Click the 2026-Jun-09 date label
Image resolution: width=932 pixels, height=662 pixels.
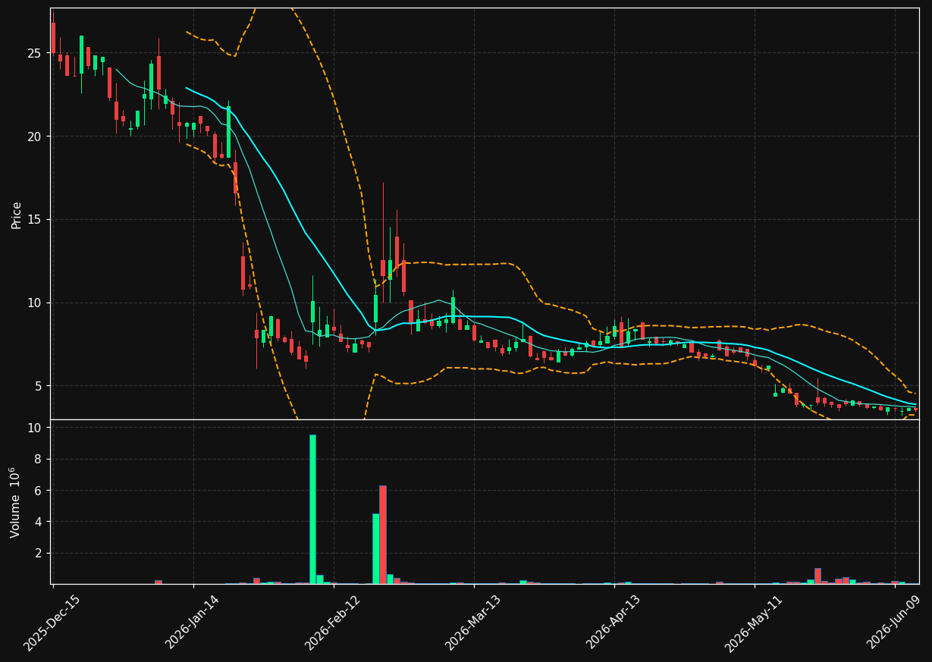[x=894, y=623]
